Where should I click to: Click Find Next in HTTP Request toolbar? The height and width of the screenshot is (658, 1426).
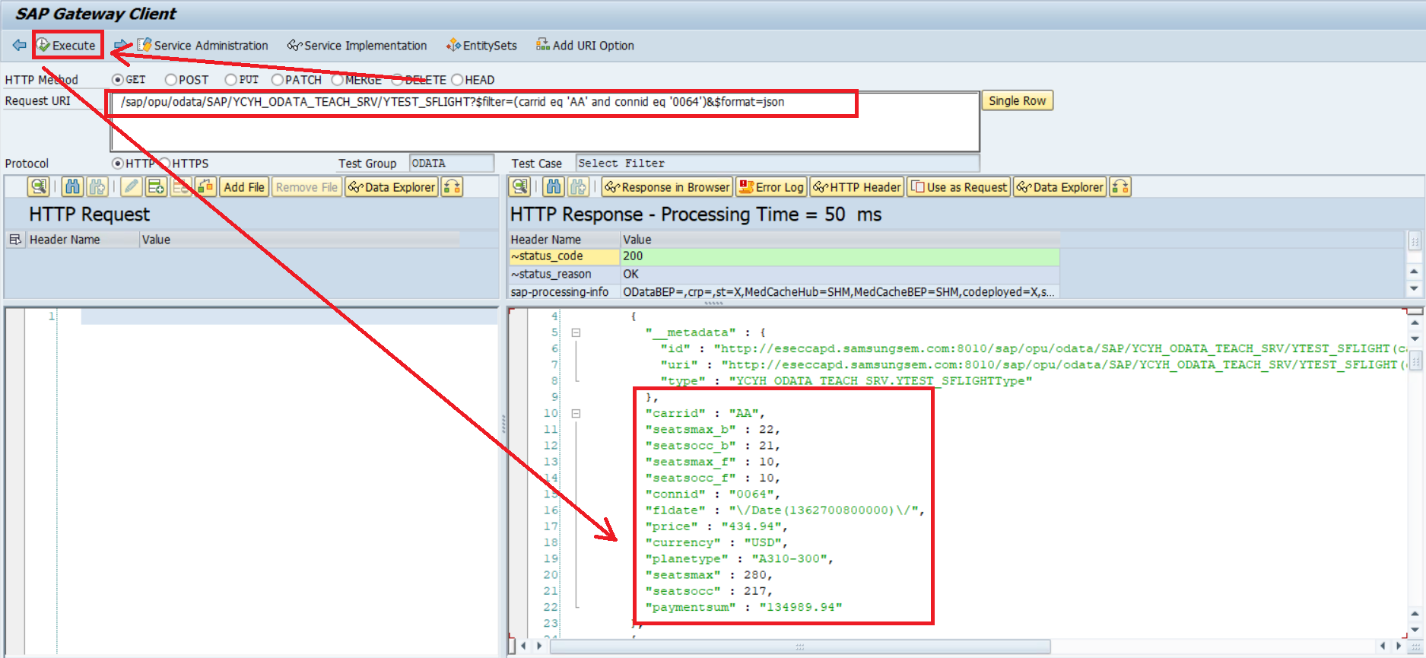(97, 187)
